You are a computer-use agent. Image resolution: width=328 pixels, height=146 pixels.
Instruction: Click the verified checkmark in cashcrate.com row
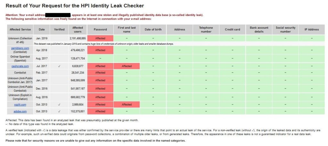coord(59,66)
